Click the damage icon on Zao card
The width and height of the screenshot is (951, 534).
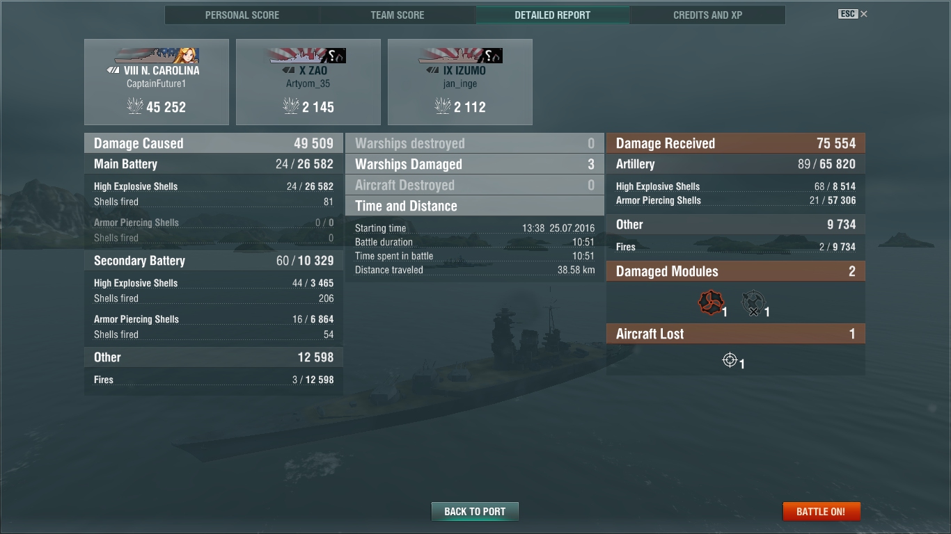291,106
